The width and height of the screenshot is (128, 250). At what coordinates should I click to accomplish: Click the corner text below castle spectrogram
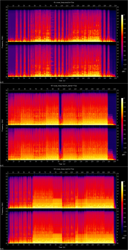click(2, 249)
